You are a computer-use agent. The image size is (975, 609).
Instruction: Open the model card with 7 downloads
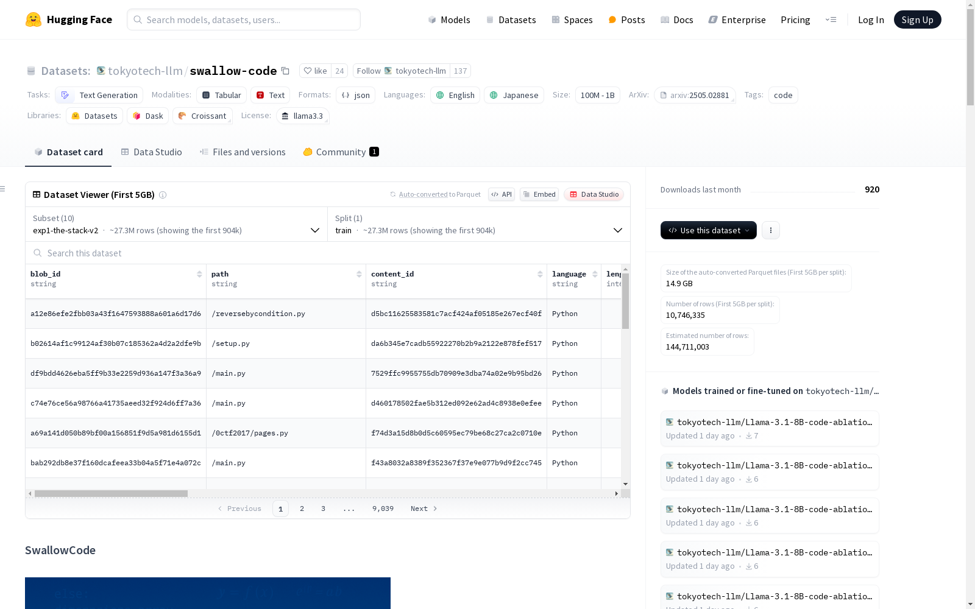[770, 429]
